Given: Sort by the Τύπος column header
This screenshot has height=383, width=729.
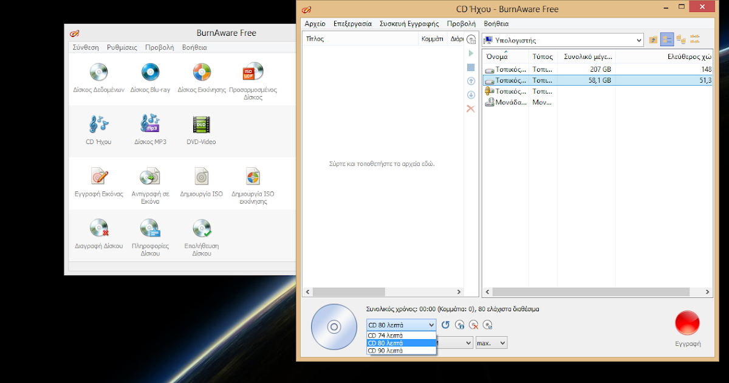Looking at the screenshot, I should (x=543, y=56).
